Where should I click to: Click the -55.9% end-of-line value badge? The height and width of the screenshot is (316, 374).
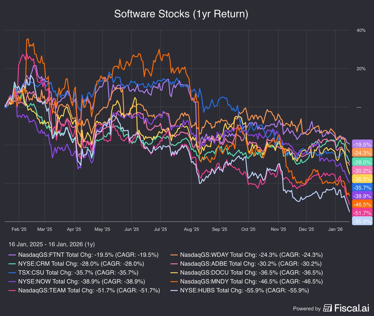(x=362, y=222)
